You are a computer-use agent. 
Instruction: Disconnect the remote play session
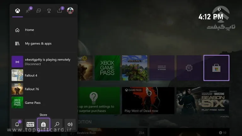click(33, 64)
